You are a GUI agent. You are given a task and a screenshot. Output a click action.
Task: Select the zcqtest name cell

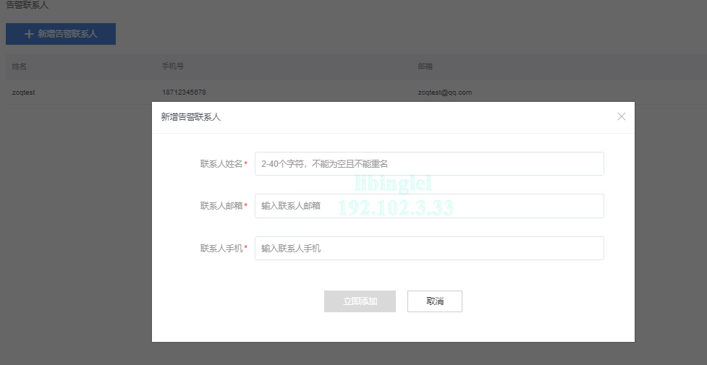pyautogui.click(x=24, y=93)
